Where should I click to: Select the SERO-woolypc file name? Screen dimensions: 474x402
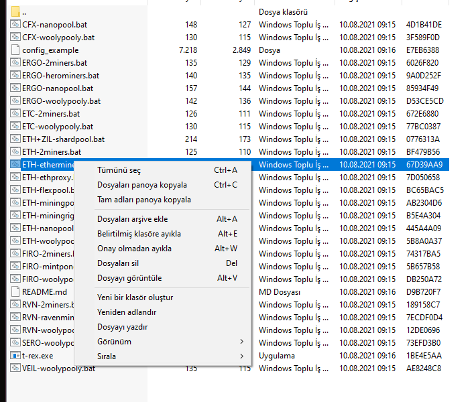(48, 343)
